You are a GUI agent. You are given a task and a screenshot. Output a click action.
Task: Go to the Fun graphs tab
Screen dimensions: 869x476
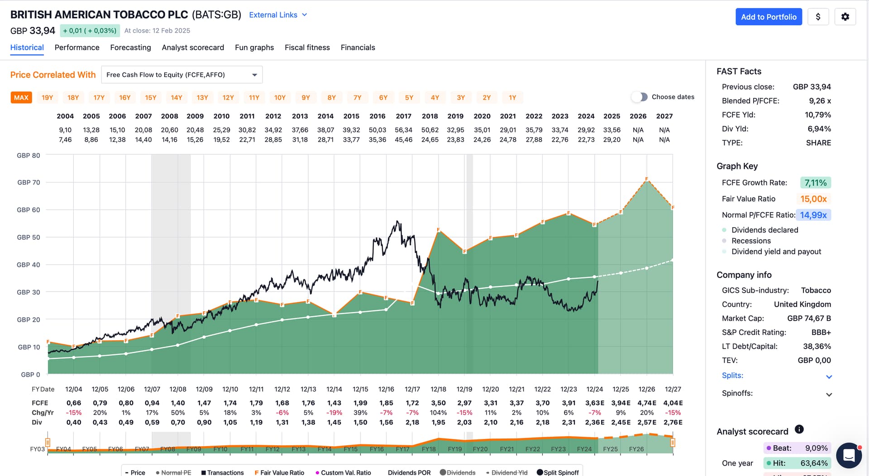254,48
